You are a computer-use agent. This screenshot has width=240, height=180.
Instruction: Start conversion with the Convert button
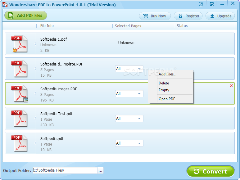point(211,171)
